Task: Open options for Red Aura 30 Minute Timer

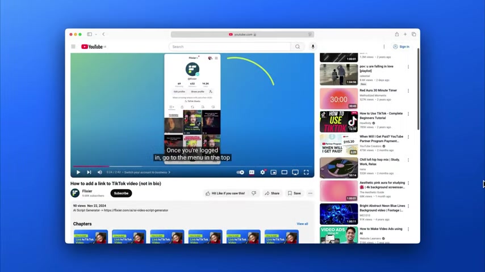Action: pos(408,91)
